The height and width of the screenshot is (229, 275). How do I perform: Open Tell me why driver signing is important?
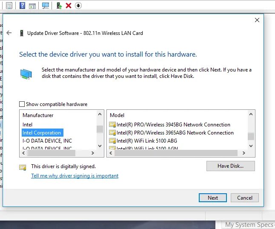[x=75, y=176]
